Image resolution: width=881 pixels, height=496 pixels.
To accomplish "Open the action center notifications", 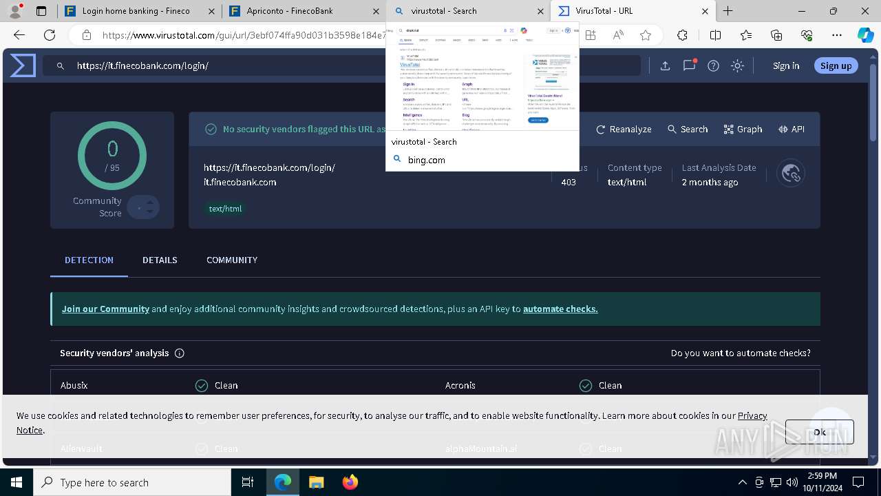I will click(858, 482).
